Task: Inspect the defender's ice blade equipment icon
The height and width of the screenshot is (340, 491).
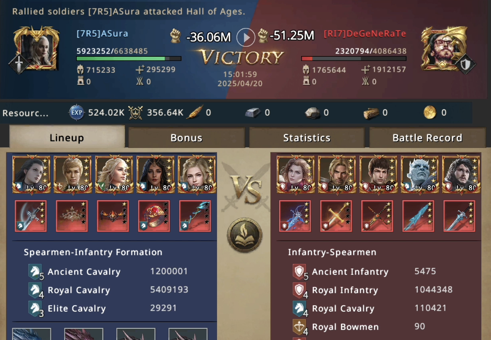Action: click(418, 216)
